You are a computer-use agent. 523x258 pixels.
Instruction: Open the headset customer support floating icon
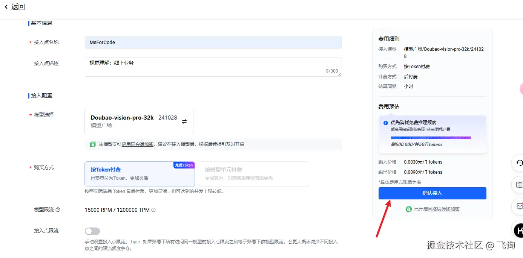[x=519, y=163]
